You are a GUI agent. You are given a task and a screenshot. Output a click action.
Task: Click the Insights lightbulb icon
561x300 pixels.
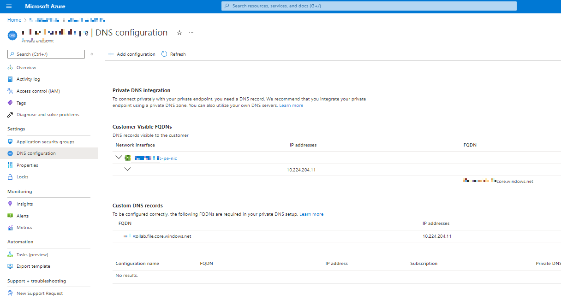10,204
